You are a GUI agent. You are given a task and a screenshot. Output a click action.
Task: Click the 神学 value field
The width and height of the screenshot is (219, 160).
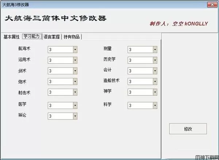pyautogui.click(x=140, y=93)
